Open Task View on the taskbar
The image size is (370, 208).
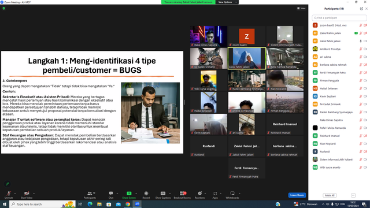[x=80, y=204]
